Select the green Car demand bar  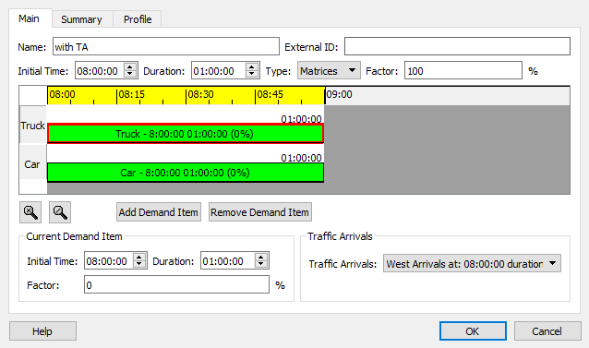coord(186,173)
